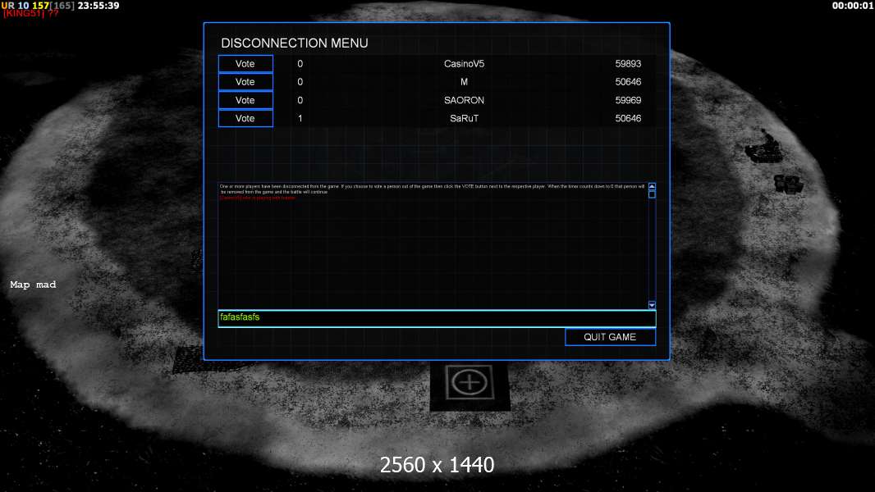Screen dimensions: 875x492
Task: Click the Map mad label
Action: [x=33, y=285]
